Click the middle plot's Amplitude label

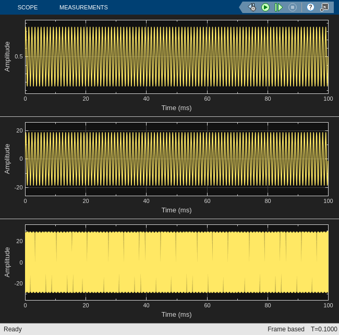tap(7, 159)
